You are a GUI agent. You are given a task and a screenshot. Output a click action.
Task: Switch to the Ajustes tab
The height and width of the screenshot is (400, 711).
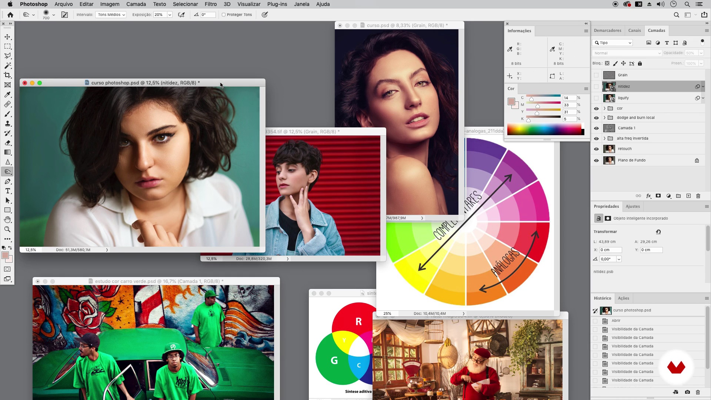[632, 206]
